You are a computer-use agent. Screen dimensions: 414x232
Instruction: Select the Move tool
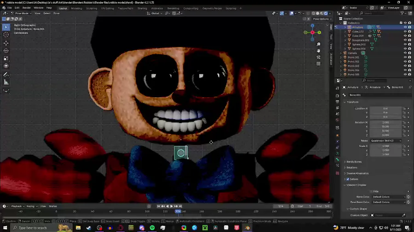[6, 43]
